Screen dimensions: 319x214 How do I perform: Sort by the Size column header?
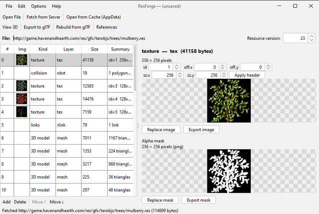tap(94, 49)
